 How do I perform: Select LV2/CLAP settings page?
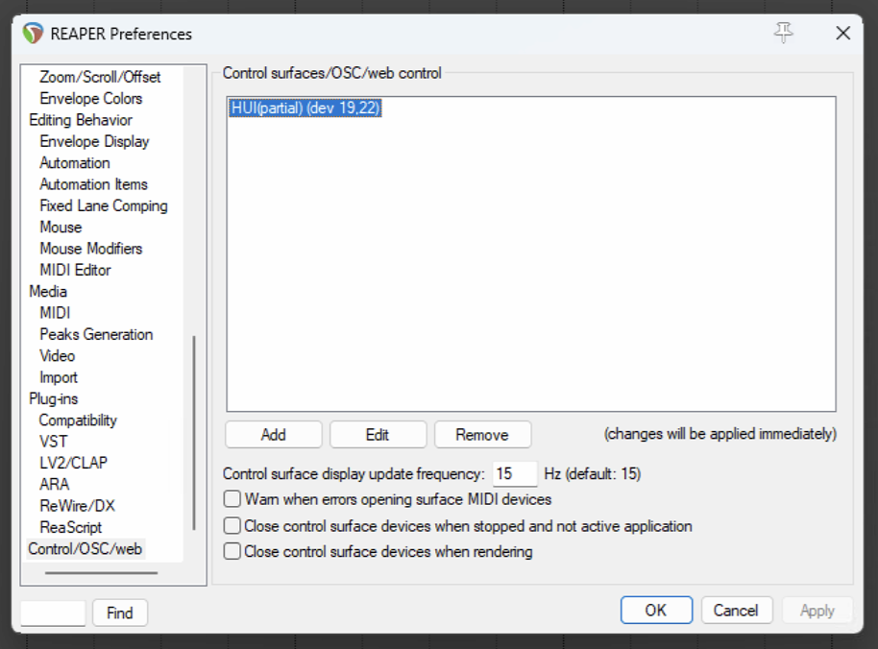coord(73,463)
